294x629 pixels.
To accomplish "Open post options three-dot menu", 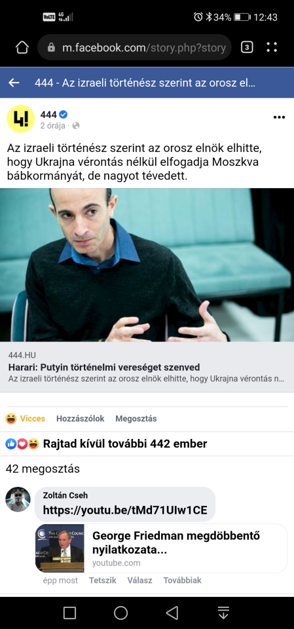I will tap(279, 117).
